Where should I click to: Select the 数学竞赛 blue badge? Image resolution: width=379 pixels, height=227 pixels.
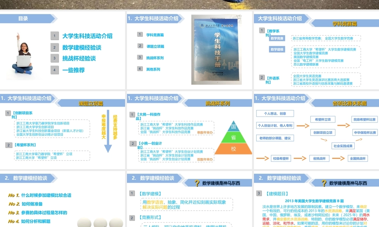[x=277, y=38]
